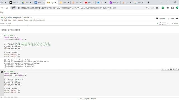The width and height of the screenshot is (179, 100).
Task: Open the Edit menu
Action: click(x=6, y=20)
